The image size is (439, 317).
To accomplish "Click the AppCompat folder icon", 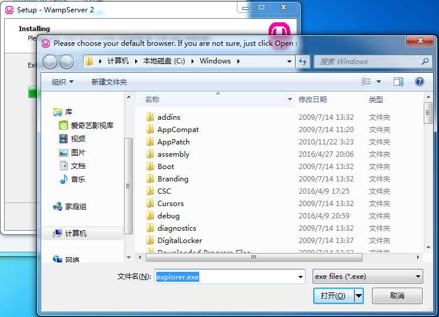I will coord(150,129).
